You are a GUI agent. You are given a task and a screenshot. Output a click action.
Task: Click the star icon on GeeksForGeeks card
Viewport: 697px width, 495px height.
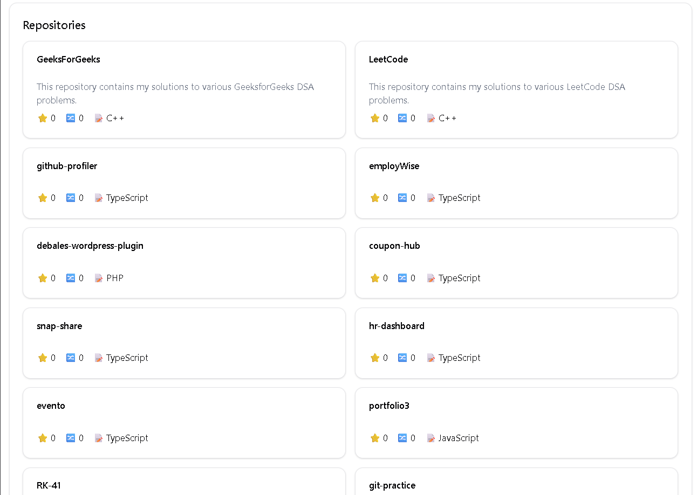(43, 118)
